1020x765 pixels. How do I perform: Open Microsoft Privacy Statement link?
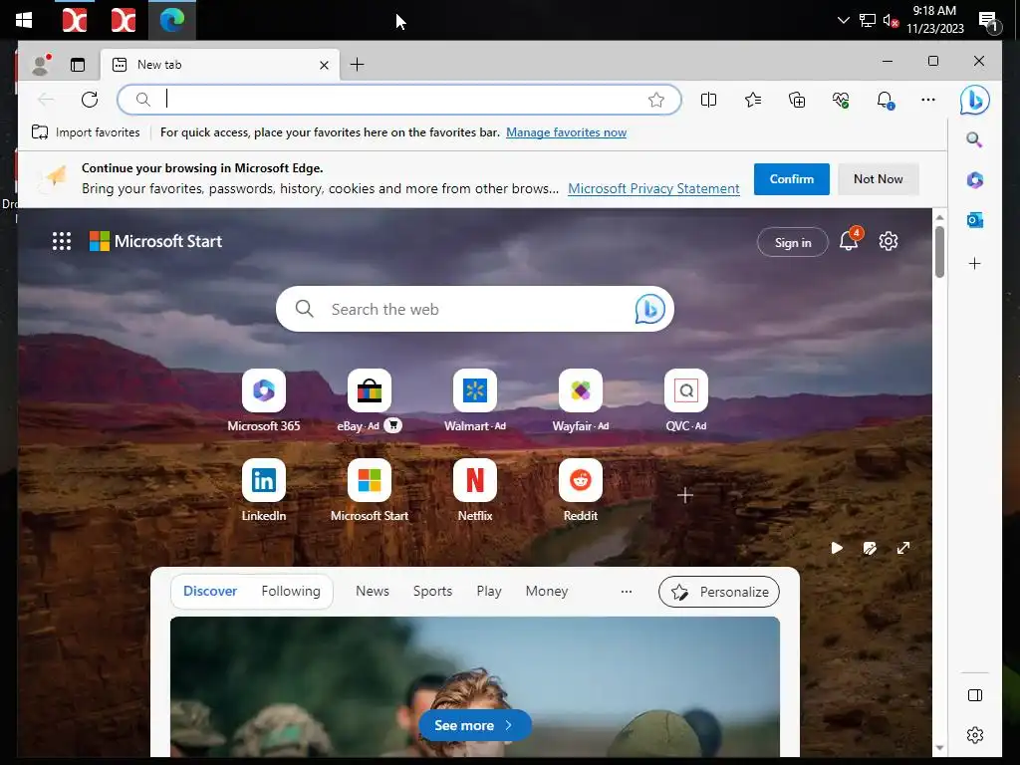653,188
